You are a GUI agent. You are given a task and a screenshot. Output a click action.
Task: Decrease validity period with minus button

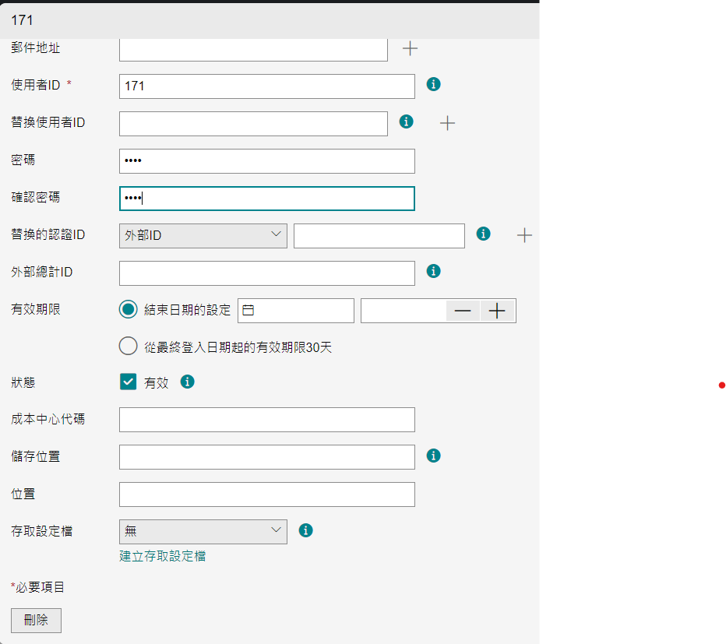(463, 311)
